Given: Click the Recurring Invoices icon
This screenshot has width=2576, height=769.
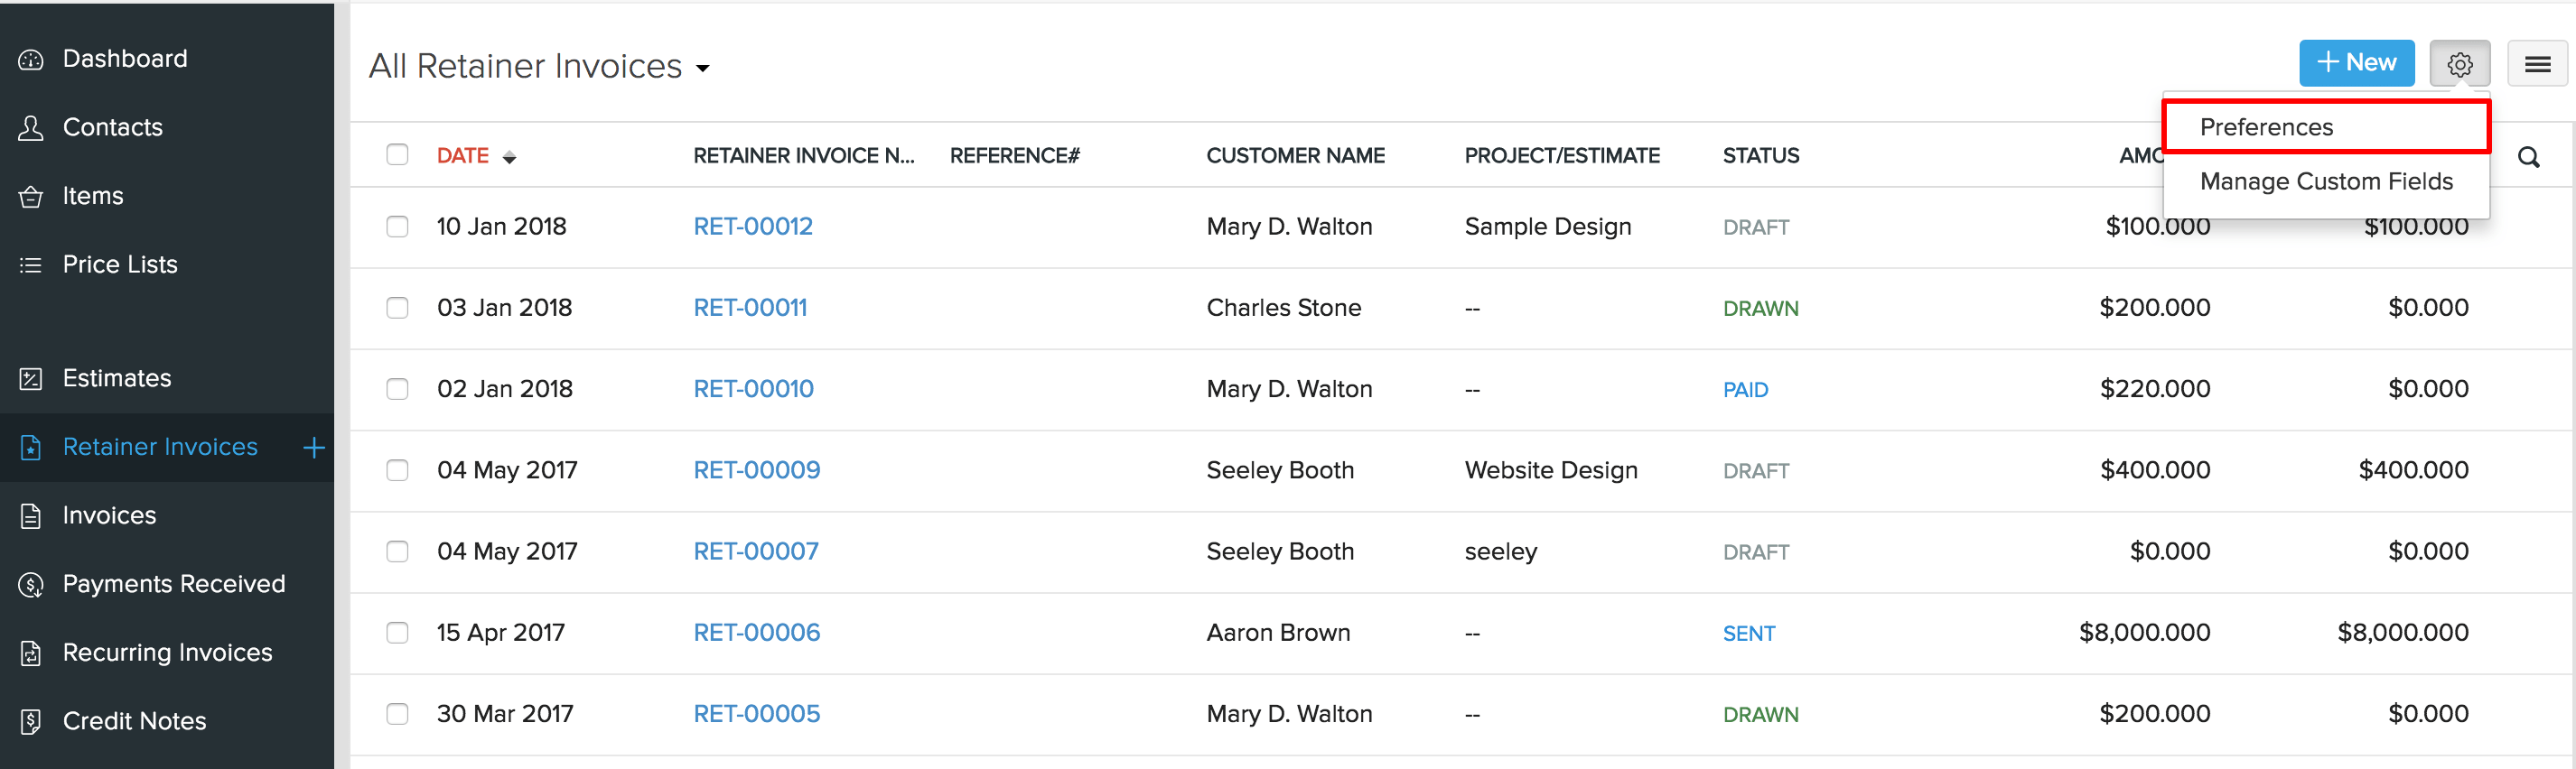Looking at the screenshot, I should [x=31, y=653].
